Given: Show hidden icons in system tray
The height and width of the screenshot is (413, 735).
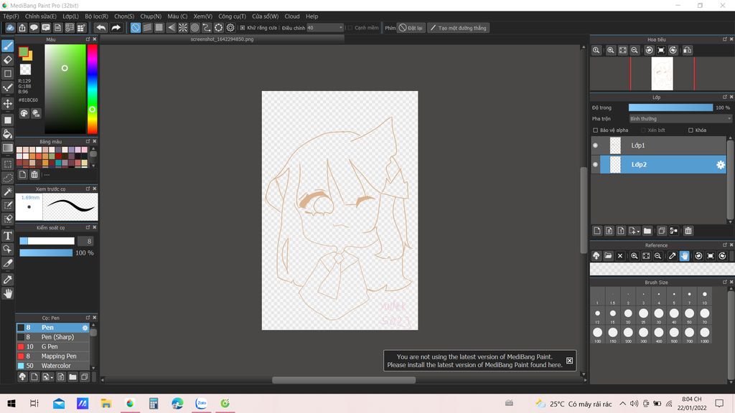Looking at the screenshot, I should [622, 403].
